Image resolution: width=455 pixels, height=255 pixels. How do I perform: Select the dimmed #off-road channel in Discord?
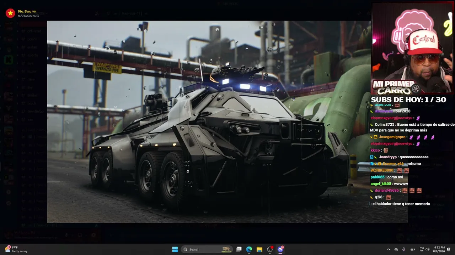34,31
